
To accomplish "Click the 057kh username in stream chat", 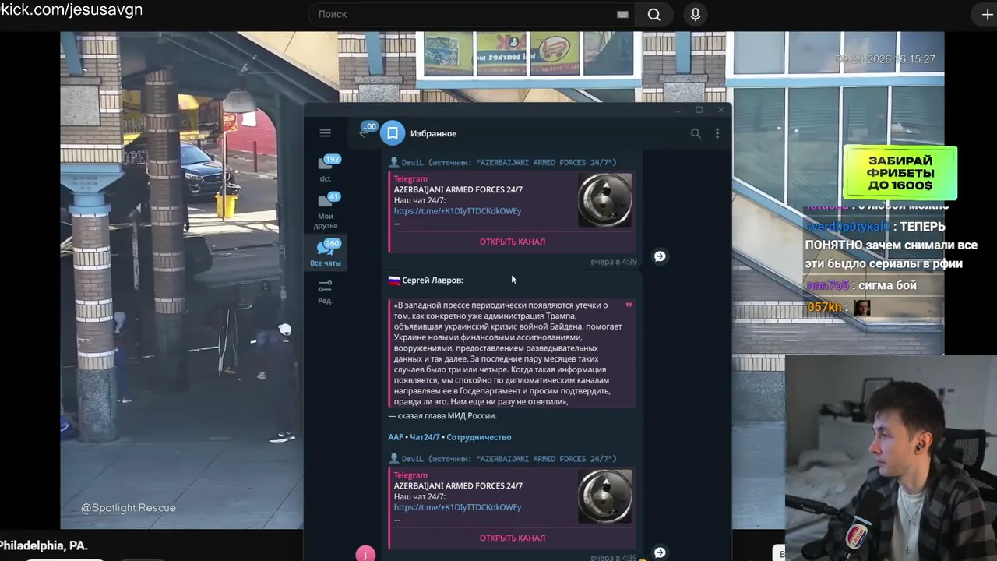I will pos(824,307).
